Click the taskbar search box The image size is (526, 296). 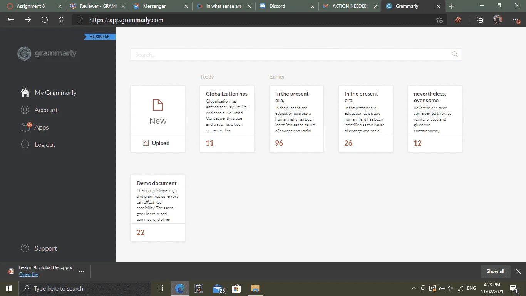tap(85, 288)
